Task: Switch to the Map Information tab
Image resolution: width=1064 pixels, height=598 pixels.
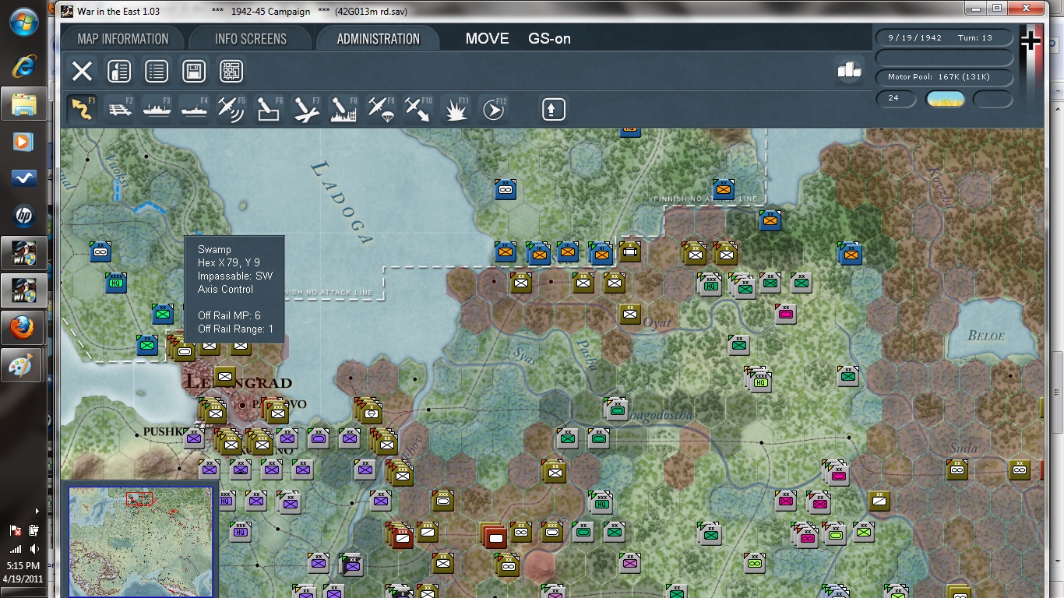Action: tap(123, 39)
